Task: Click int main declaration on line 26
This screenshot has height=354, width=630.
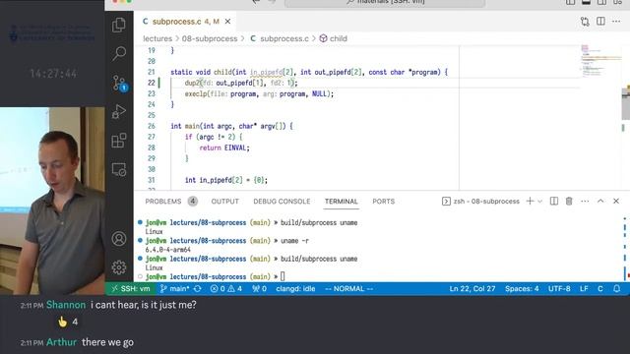Action: point(232,126)
